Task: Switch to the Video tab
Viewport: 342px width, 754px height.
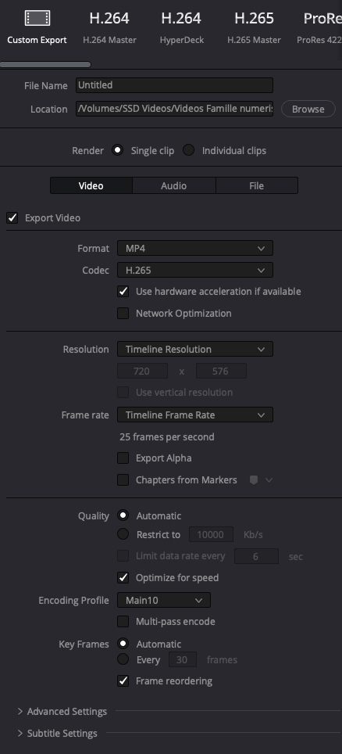Action: click(91, 185)
